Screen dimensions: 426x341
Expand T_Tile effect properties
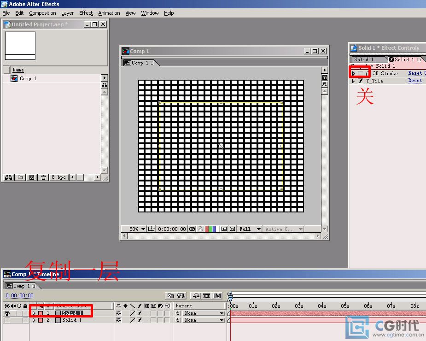pos(353,81)
